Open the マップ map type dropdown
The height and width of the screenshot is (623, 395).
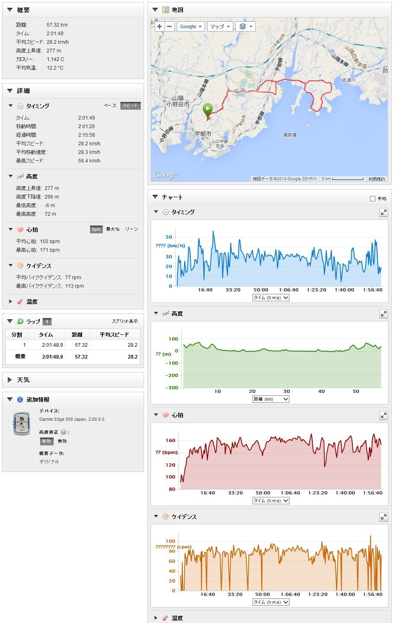(220, 27)
